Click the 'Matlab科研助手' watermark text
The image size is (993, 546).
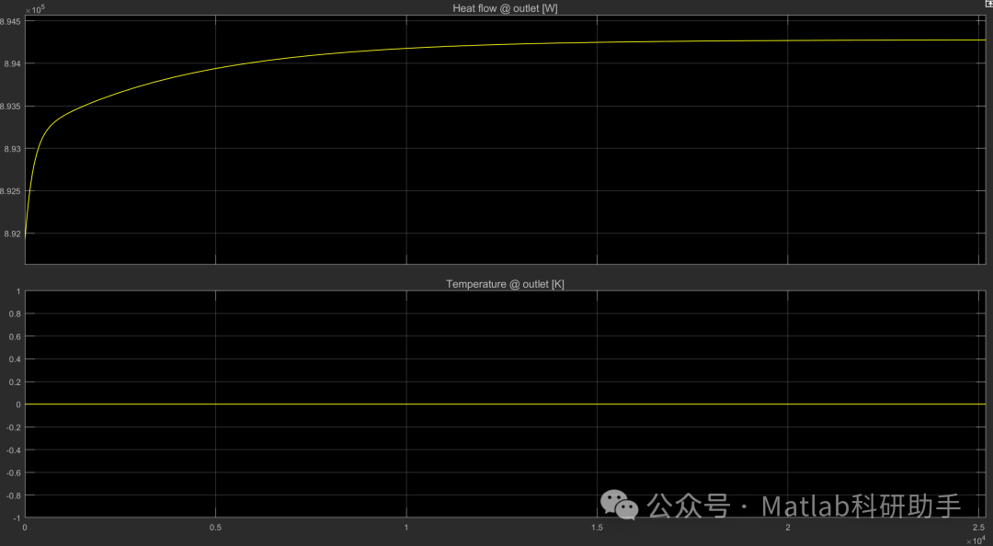click(861, 506)
